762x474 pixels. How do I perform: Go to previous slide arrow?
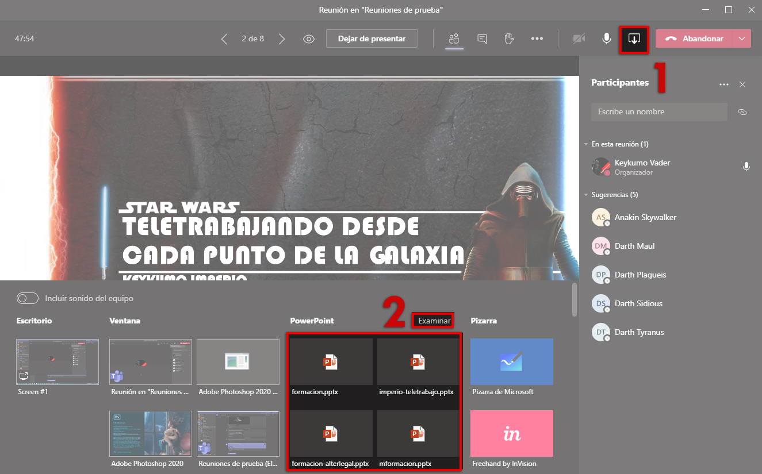224,39
